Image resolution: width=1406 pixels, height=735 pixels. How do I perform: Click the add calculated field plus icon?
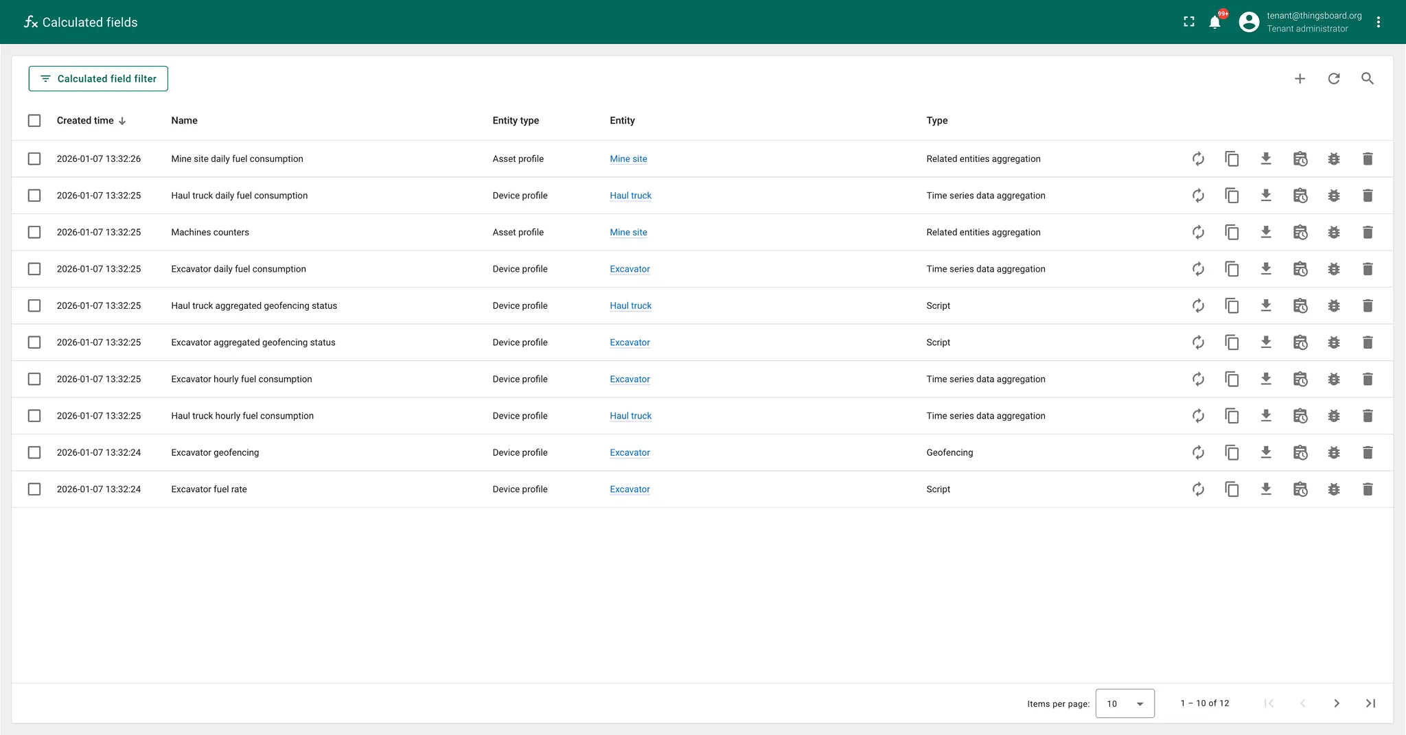(x=1300, y=79)
